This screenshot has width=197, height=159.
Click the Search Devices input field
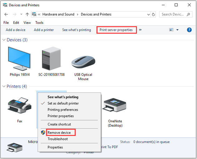click(x=176, y=14)
